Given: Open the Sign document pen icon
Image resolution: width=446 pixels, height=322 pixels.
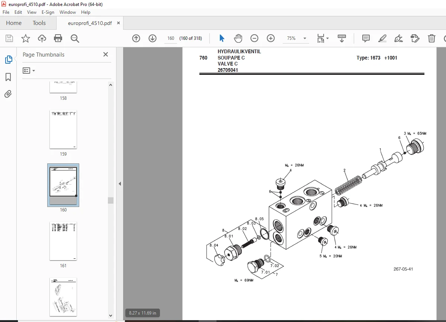Looking at the screenshot, I should click(398, 38).
